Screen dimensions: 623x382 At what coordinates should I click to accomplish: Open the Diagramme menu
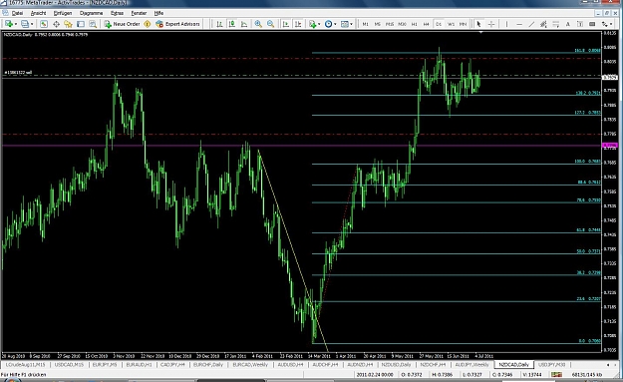click(x=91, y=13)
